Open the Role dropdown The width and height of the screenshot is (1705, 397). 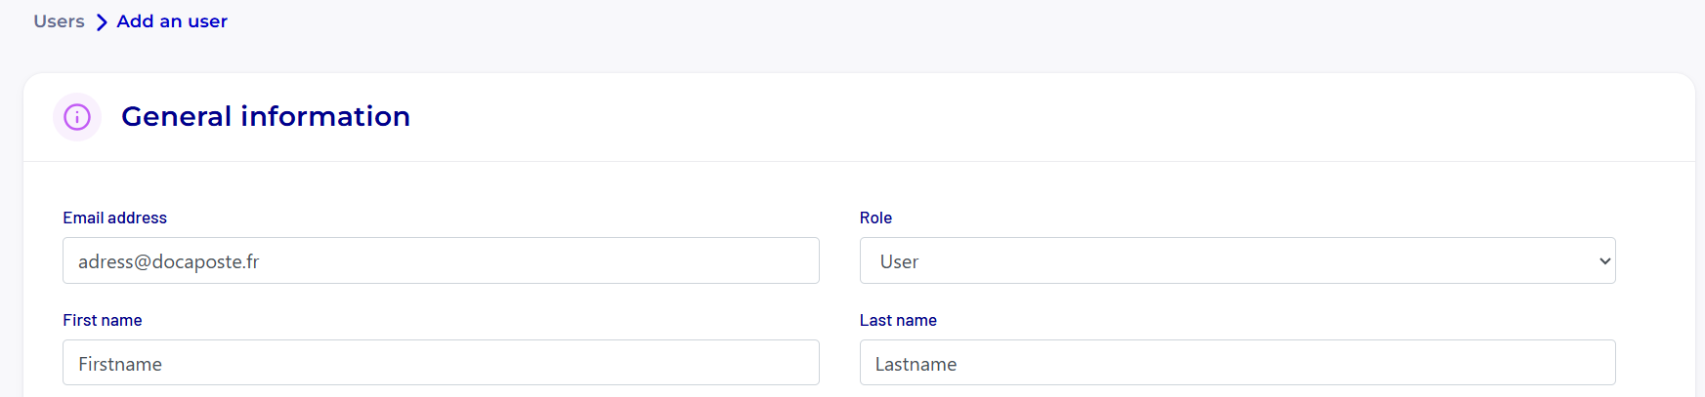tap(1236, 261)
